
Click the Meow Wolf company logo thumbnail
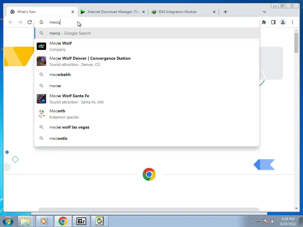(41, 46)
